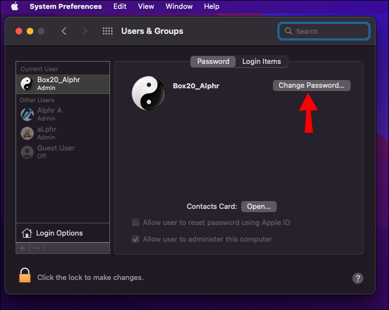Switch to the Password tab
The width and height of the screenshot is (389, 310).
(x=213, y=62)
